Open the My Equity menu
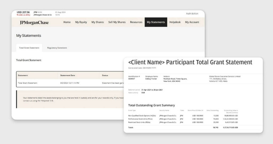Screen dimensions: 273x144 pos(81,22)
